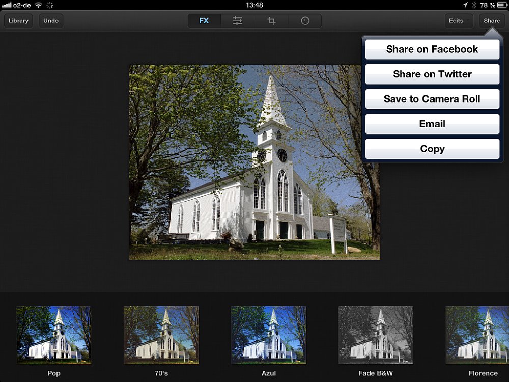Expand the Edits dropdown
Screen dimensions: 509x382
coord(458,21)
